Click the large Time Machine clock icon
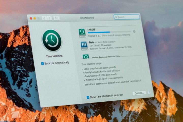The height and width of the screenshot is (122, 183). pos(52,41)
